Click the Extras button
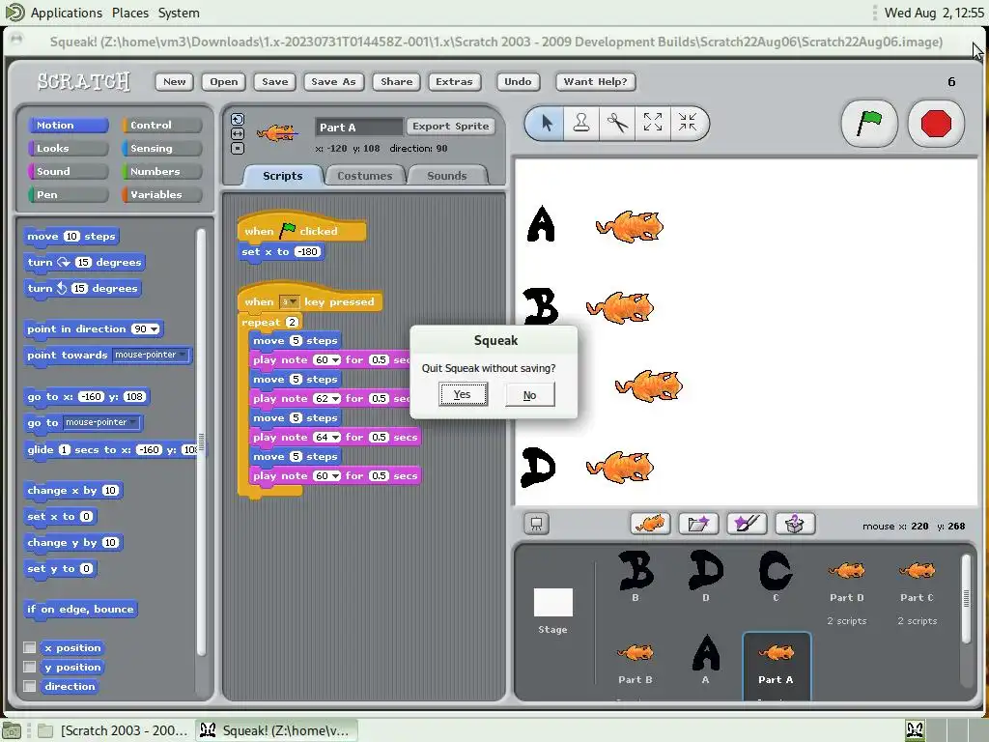 pyautogui.click(x=454, y=81)
